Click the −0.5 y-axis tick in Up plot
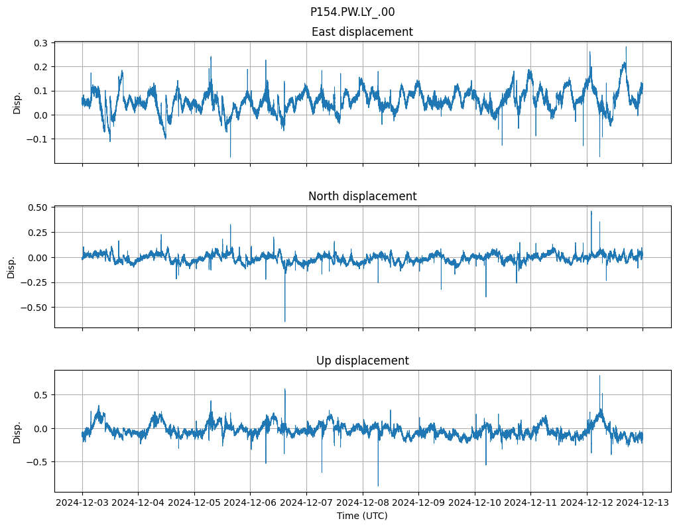The image size is (677, 527). pos(38,462)
